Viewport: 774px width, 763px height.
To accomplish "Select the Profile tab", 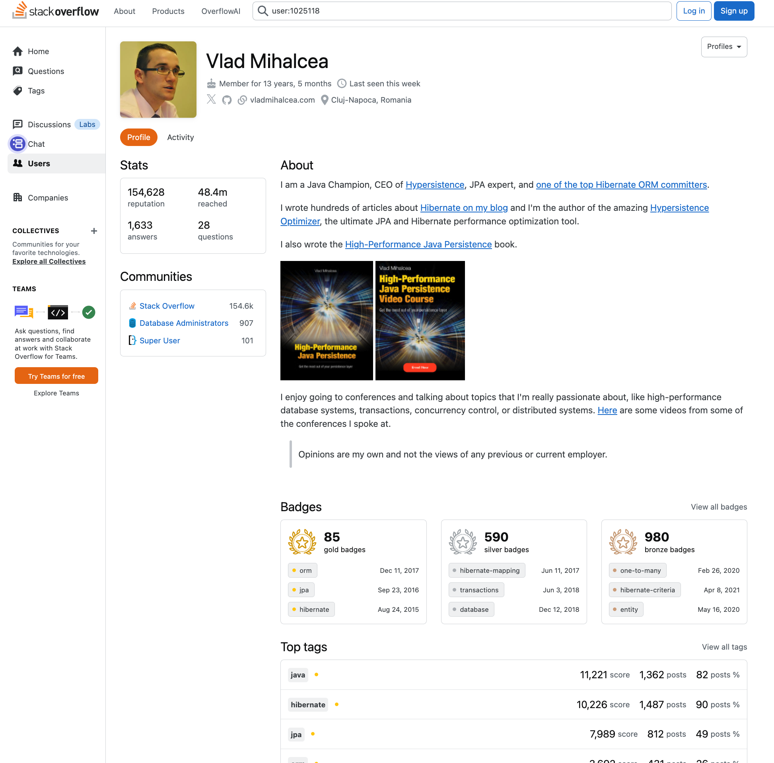I will point(139,138).
